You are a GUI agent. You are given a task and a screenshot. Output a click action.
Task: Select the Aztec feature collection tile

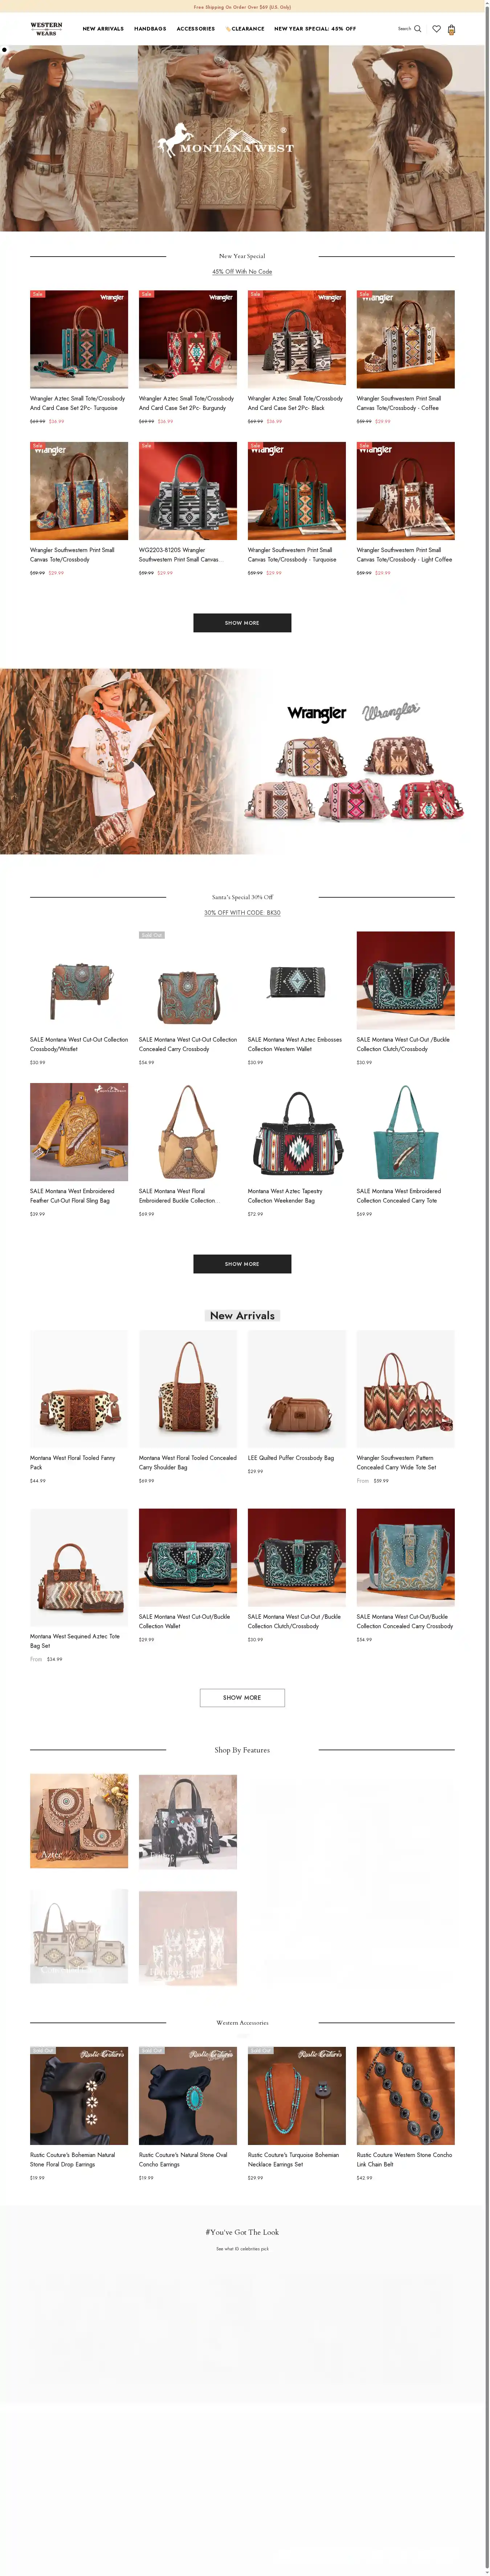coord(79,1821)
